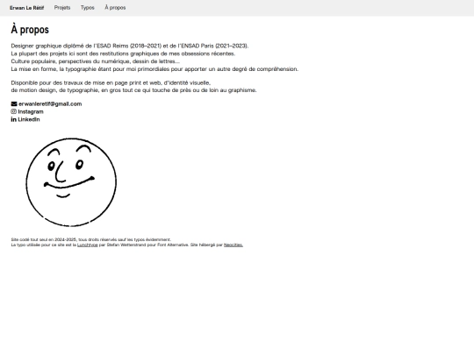The width and height of the screenshot is (474, 355).
Task: Click the line starting 'La mise en forme'
Action: click(x=154, y=69)
